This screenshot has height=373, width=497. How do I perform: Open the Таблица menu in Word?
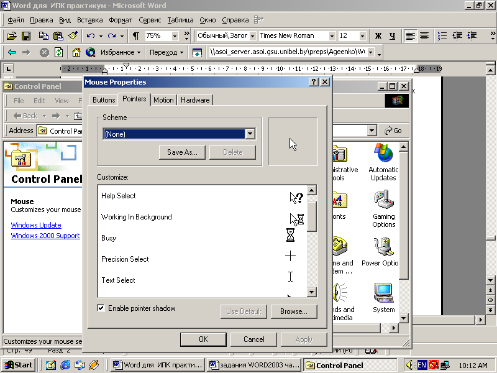click(180, 20)
